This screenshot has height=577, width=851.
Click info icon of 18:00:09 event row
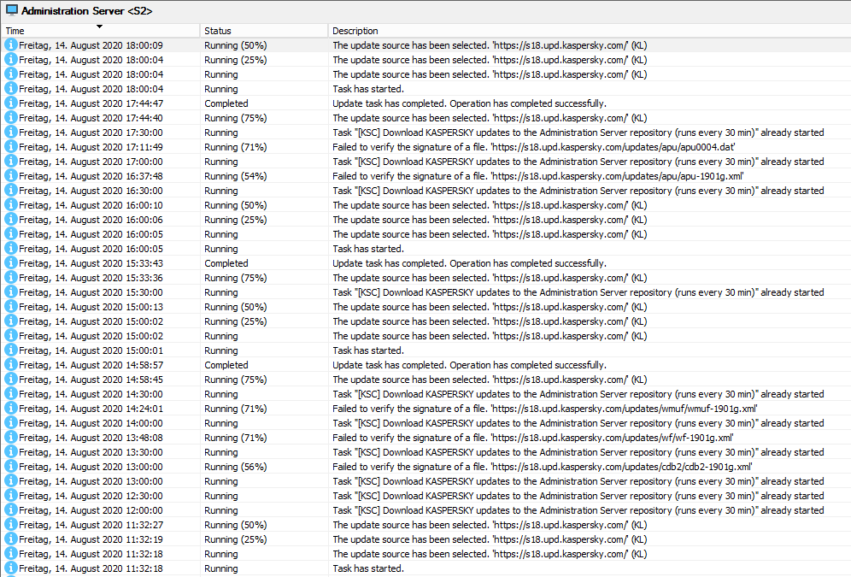point(10,45)
